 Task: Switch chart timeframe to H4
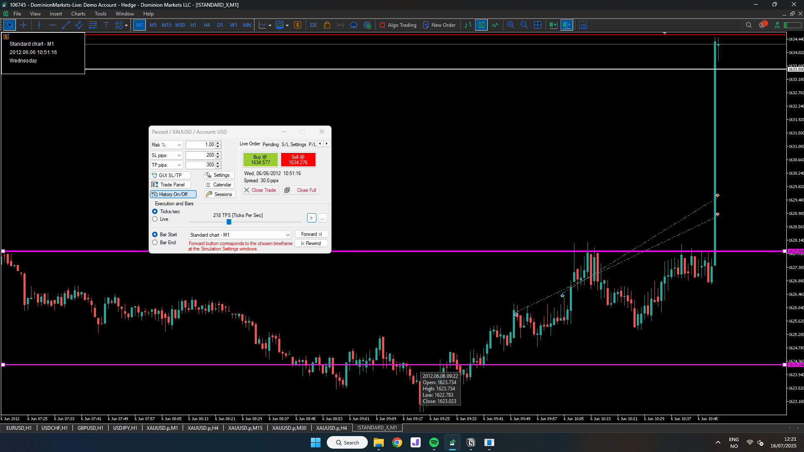pos(207,25)
